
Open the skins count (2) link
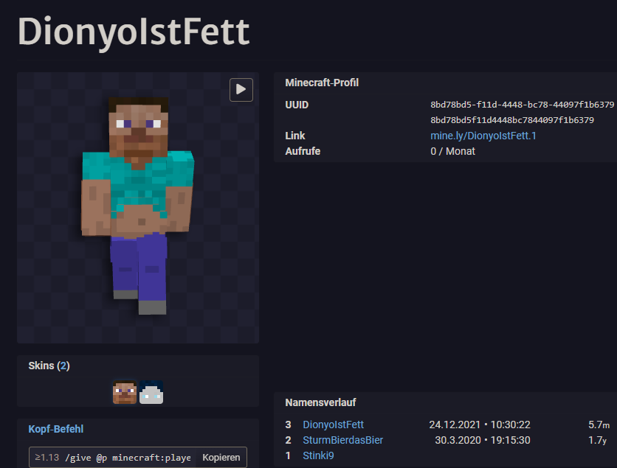tap(63, 366)
